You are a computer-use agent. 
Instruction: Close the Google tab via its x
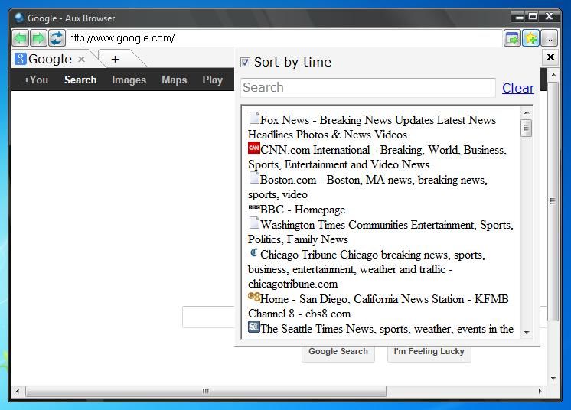(82, 59)
